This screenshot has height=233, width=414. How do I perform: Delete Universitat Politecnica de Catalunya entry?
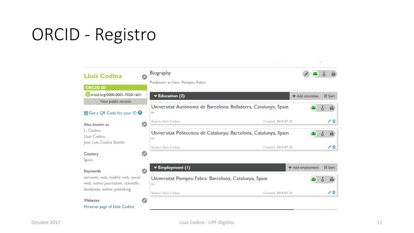(x=334, y=147)
